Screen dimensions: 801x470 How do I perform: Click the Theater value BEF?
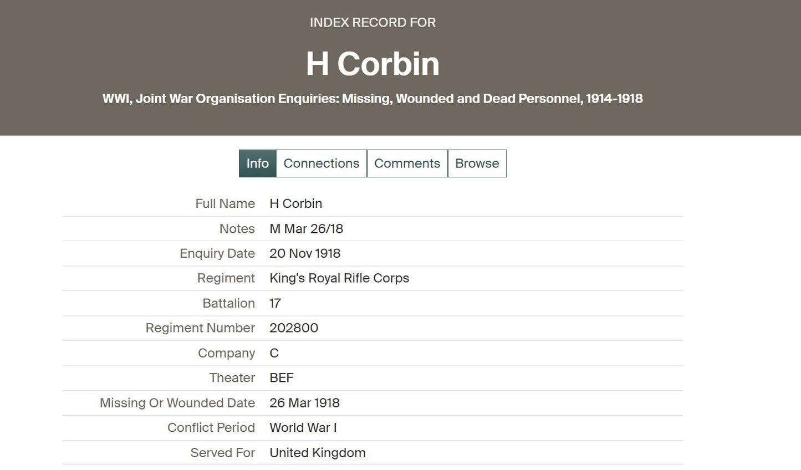282,378
